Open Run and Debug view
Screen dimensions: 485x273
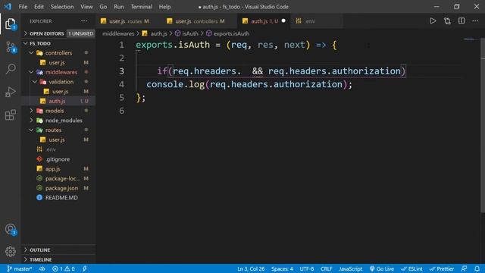10,92
